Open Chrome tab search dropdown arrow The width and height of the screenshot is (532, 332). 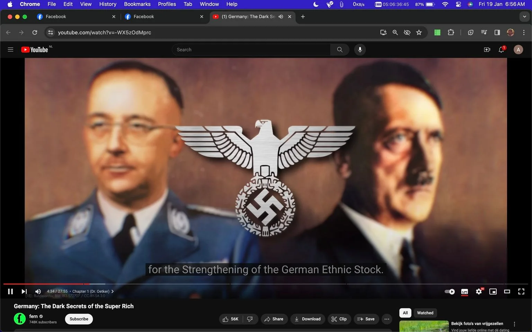(524, 17)
